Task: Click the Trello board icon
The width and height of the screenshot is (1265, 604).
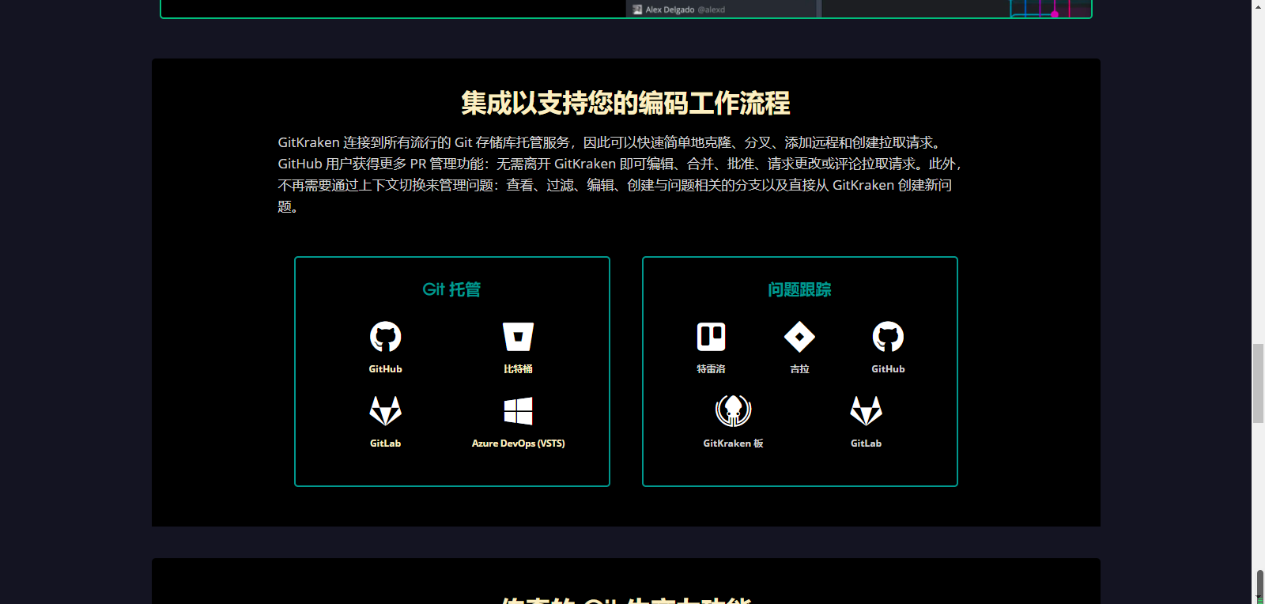Action: coord(712,337)
